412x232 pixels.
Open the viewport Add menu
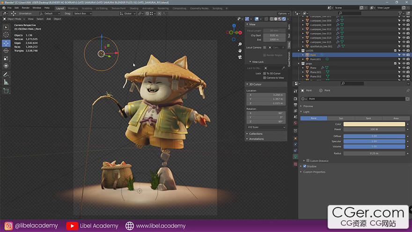(x=49, y=19)
